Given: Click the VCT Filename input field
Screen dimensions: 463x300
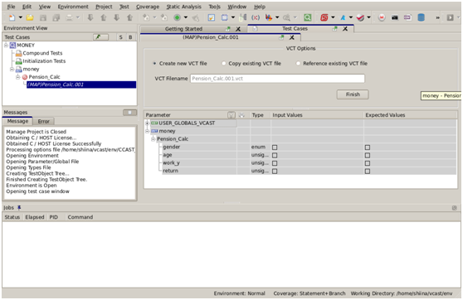Looking at the screenshot, I should tap(277, 79).
